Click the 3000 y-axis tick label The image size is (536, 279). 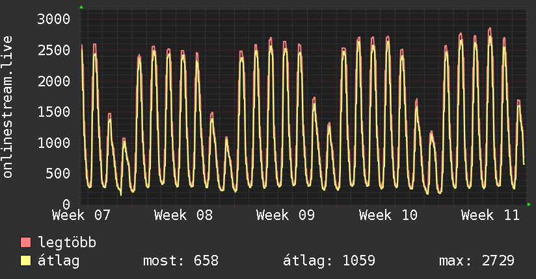(54, 19)
